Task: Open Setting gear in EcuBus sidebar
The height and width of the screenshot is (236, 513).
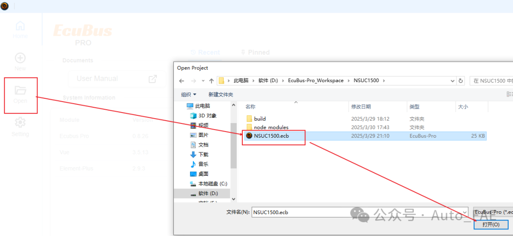Action: (20, 127)
